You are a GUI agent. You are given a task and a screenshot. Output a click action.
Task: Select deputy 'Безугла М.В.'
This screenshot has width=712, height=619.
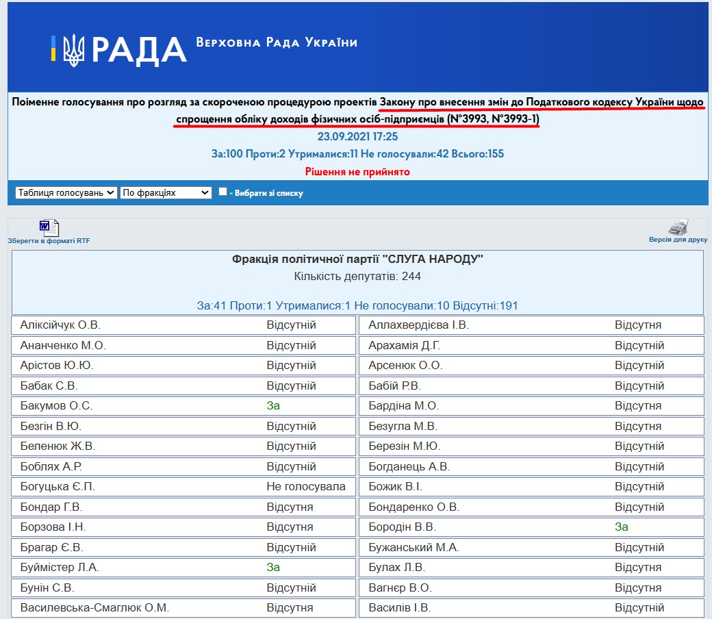click(403, 427)
